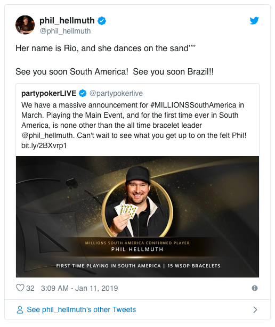Open the #MILLIONSSouthAmerica hashtag
Viewport: 275px width, 327px height.
[x=193, y=105]
